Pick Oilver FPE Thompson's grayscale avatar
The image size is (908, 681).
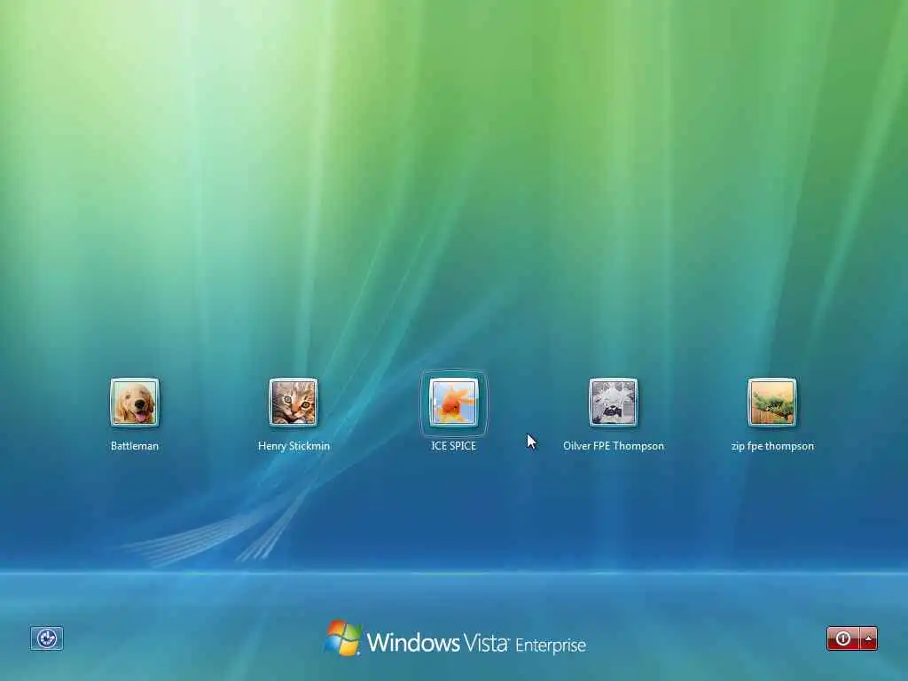coord(614,403)
